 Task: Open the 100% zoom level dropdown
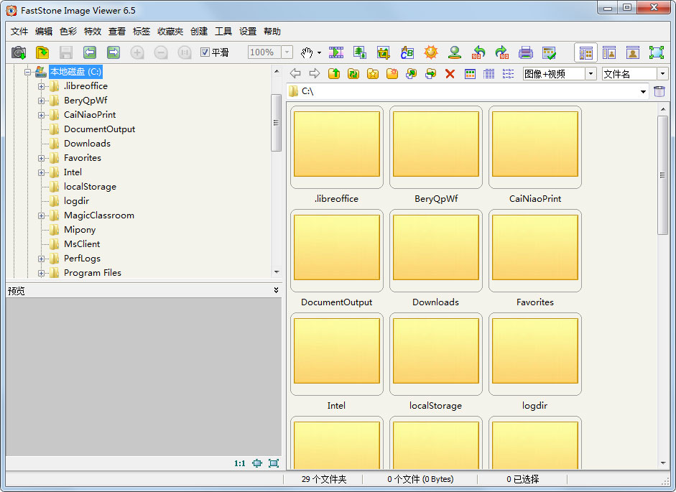pyautogui.click(x=287, y=52)
